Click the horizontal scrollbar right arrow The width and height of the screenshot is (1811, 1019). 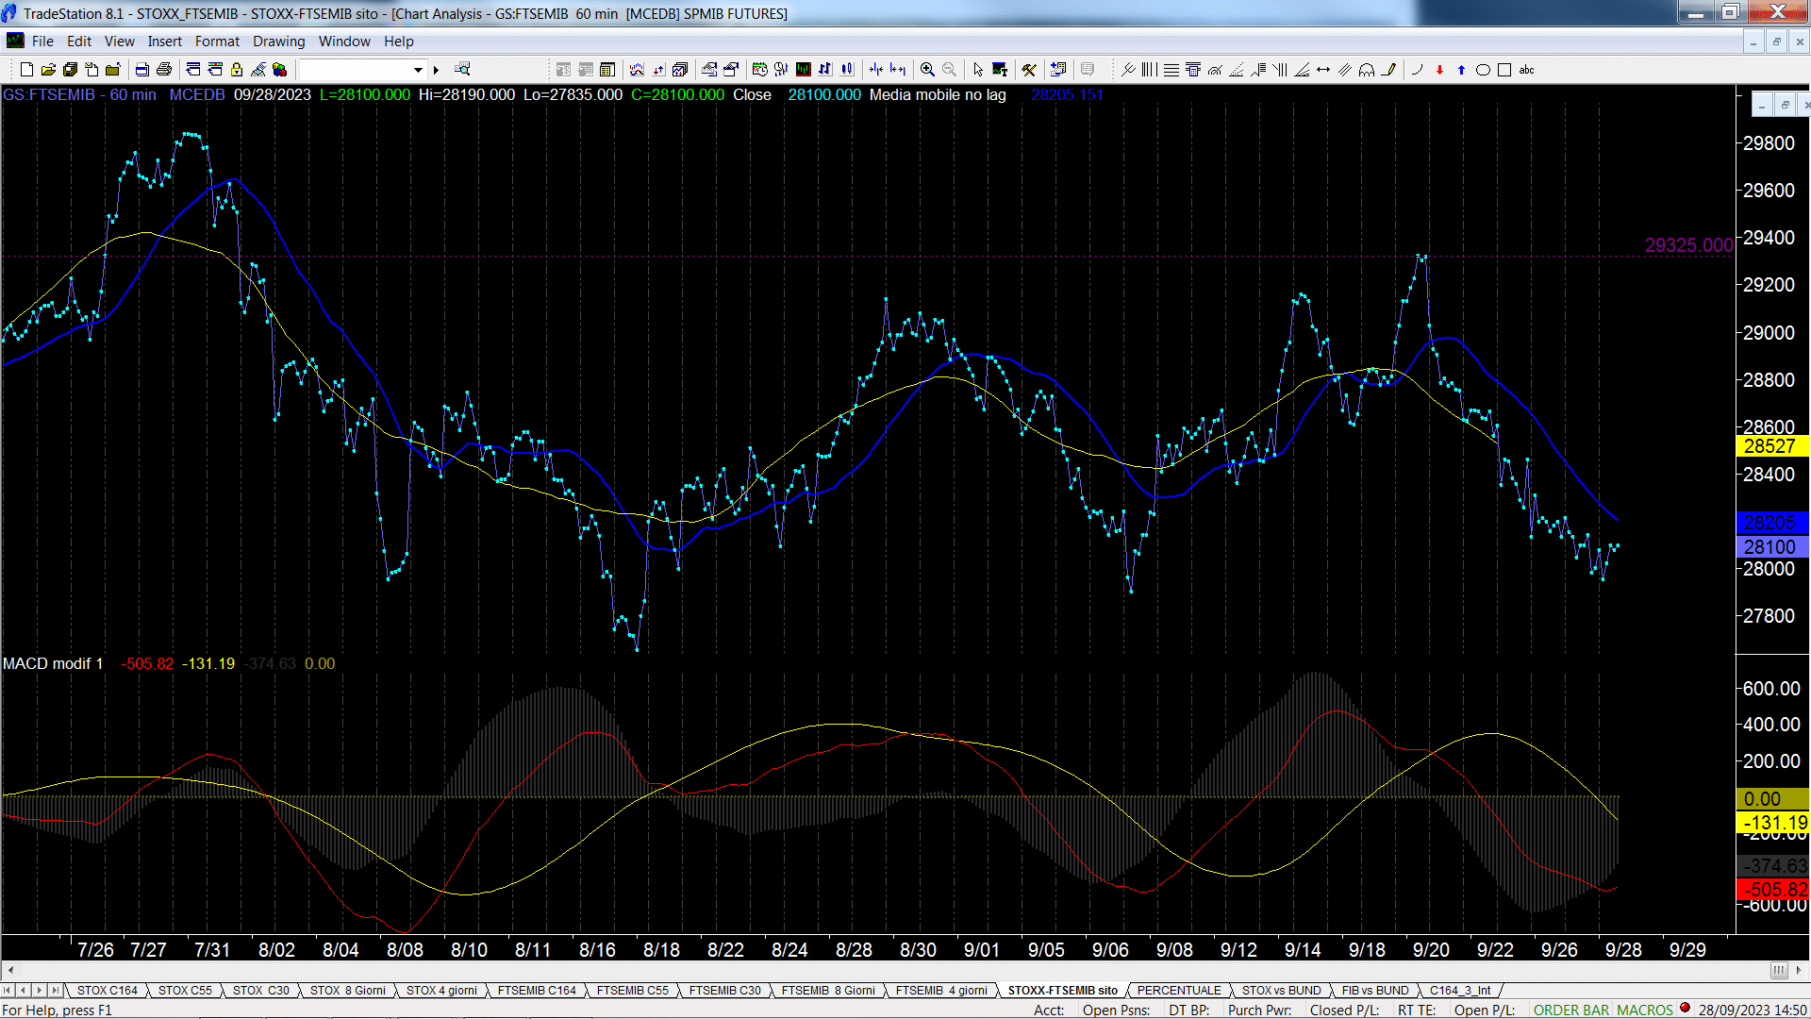[x=1800, y=970]
